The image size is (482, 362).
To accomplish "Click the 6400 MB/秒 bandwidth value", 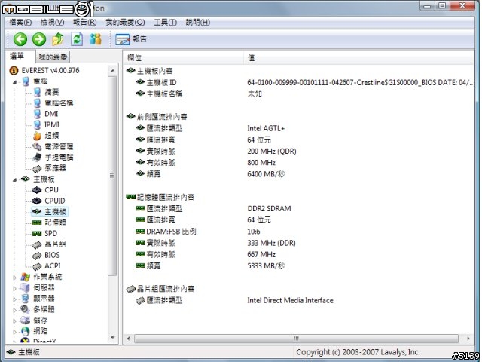I will pyautogui.click(x=266, y=174).
